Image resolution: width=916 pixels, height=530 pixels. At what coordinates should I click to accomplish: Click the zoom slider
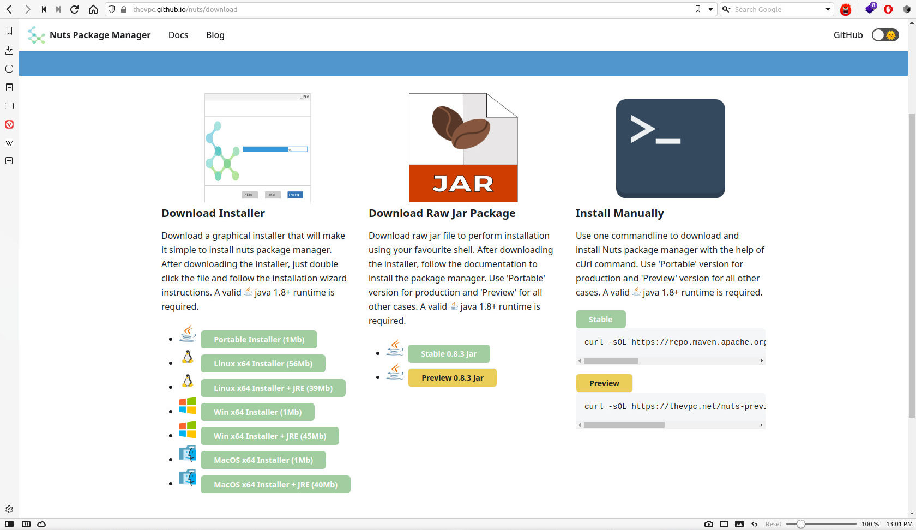821,524
